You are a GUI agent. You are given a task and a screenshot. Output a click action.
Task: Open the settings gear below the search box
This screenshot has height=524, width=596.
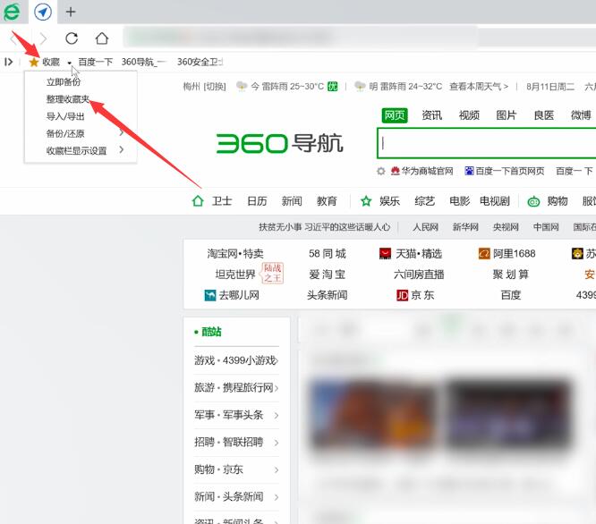[x=381, y=172]
